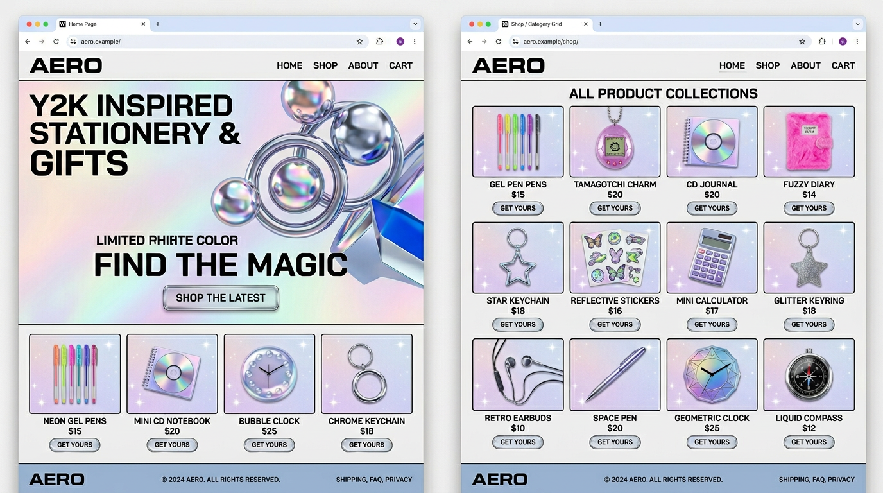Expand the tab search chevron in the Shop window
Screen dimensions: 883x493
point(857,24)
